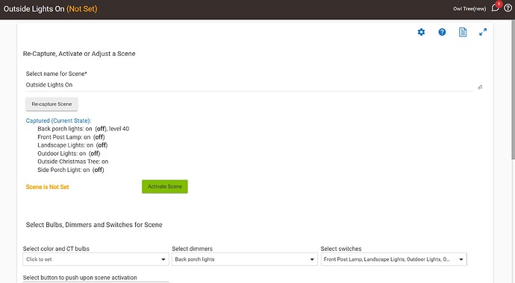This screenshot has height=283, width=515.
Task: Open the Select dimmers dropdown showing Back porch lights
Action: pyautogui.click(x=245, y=259)
